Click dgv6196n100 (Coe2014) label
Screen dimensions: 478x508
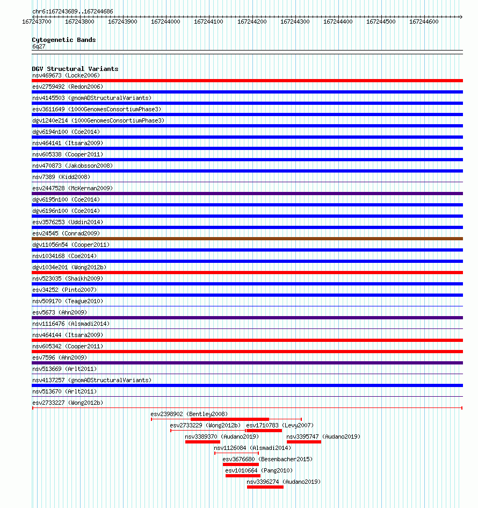66,211
